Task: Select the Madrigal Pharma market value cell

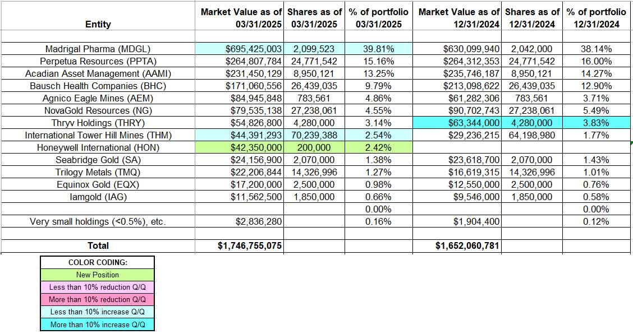Action: click(246, 49)
